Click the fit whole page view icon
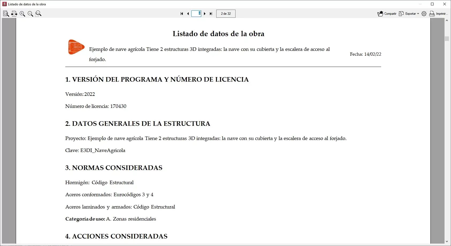The image size is (451, 246). (x=6, y=14)
